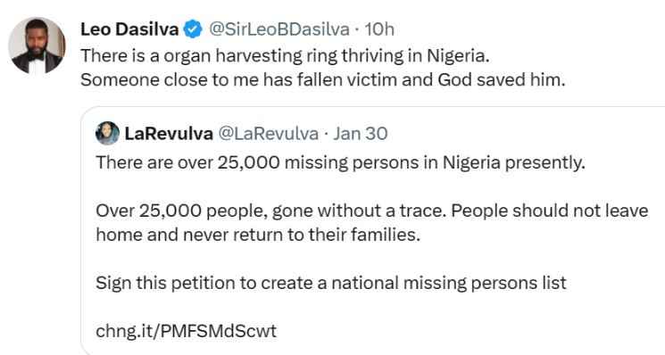Open Leo Dasilva's profile picture

pos(37,45)
